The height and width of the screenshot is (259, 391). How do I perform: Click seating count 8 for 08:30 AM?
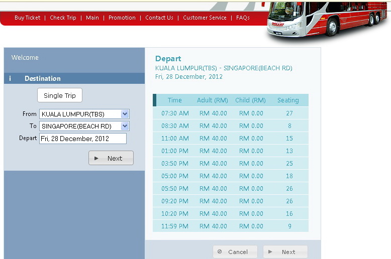(289, 126)
